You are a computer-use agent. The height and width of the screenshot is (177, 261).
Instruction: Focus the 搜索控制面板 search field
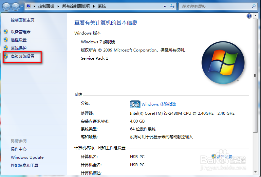[215, 7]
